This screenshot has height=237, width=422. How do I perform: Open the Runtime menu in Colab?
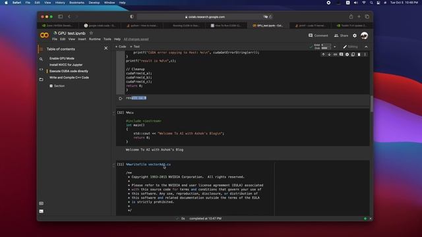click(x=95, y=39)
